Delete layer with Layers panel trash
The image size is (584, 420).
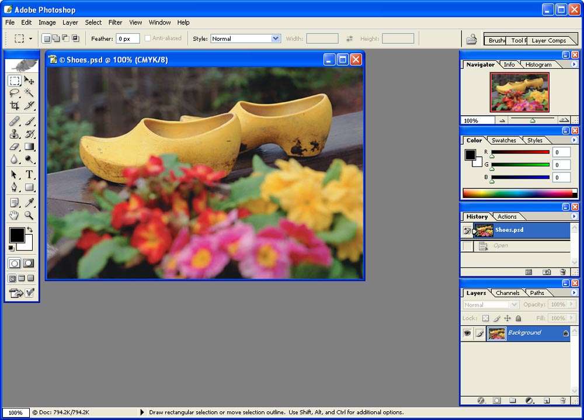(563, 401)
